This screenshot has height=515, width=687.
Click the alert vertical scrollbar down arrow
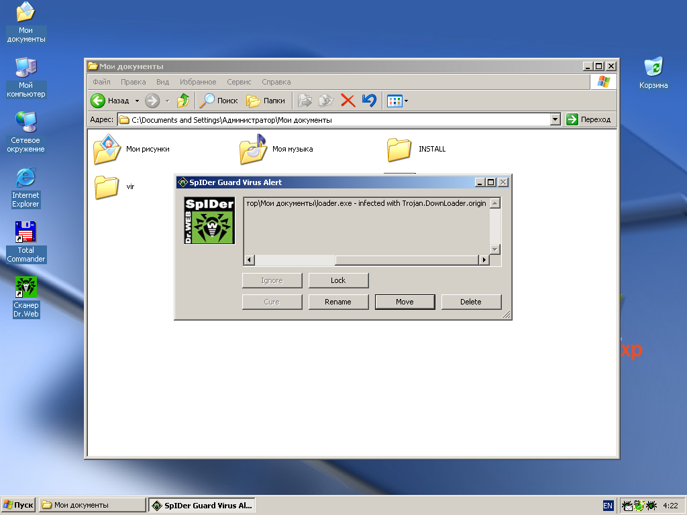point(494,249)
